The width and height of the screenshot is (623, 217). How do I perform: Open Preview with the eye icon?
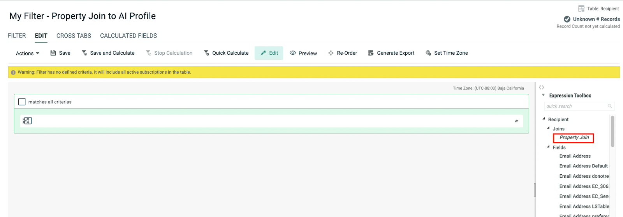293,53
